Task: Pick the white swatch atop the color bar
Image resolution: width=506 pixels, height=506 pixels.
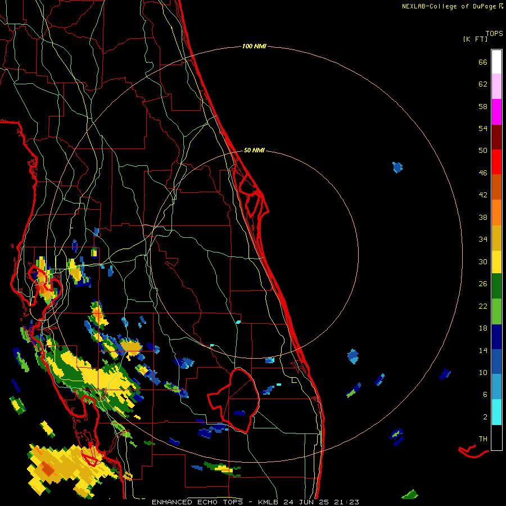Action: (496, 62)
